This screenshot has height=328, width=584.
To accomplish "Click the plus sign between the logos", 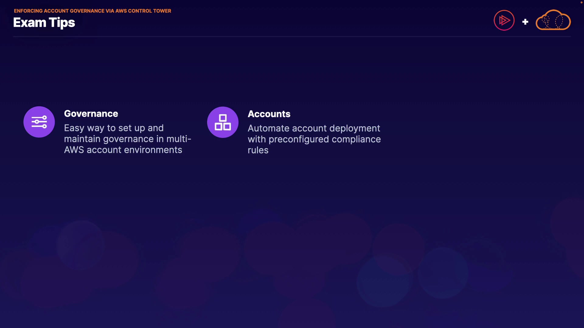I will [525, 22].
